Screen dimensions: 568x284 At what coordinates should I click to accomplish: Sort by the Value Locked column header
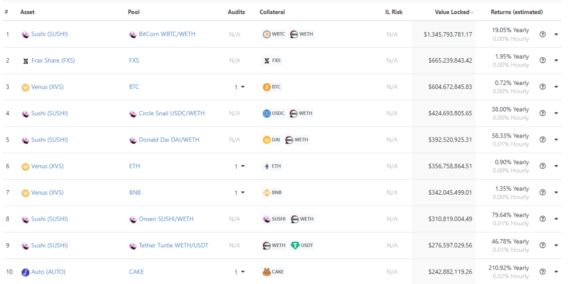coord(454,12)
